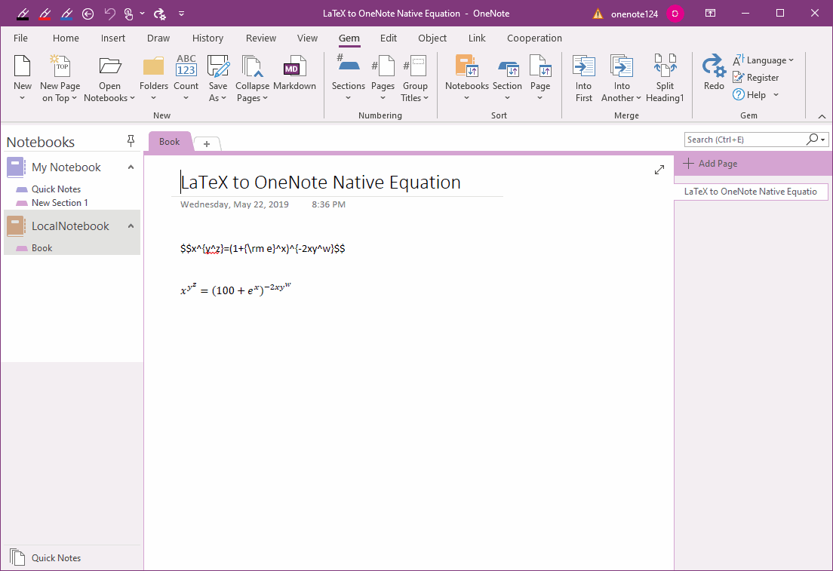Select the Count tool
Screen dimensions: 833x571
(x=186, y=75)
